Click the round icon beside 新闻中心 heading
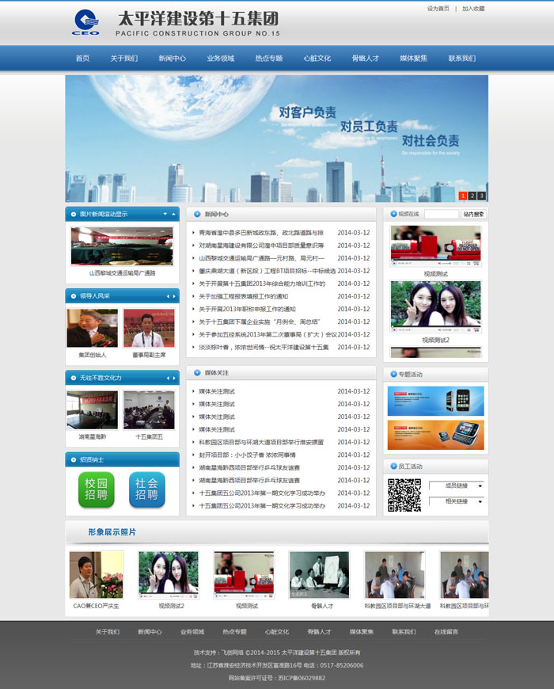The width and height of the screenshot is (554, 689). (x=197, y=214)
